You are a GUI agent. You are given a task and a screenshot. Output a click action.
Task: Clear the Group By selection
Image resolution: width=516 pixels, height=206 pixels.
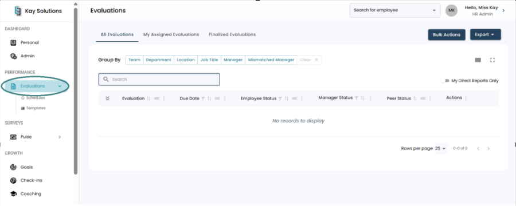309,60
